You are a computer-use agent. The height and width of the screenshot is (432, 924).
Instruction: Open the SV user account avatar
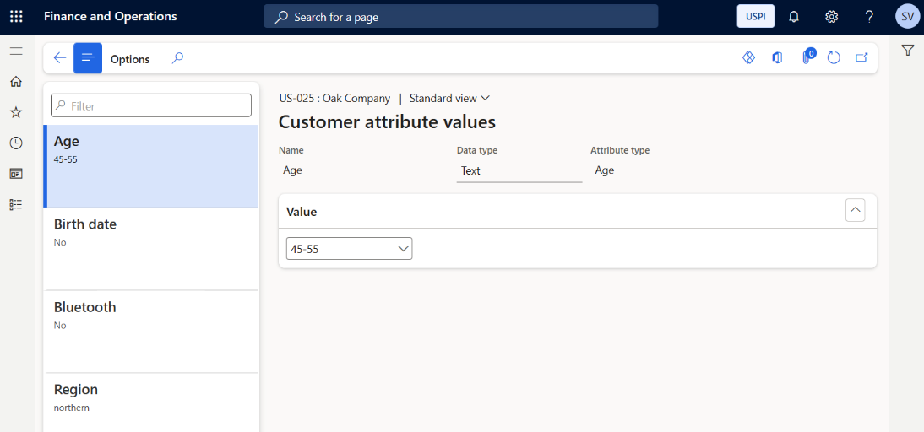click(x=906, y=17)
